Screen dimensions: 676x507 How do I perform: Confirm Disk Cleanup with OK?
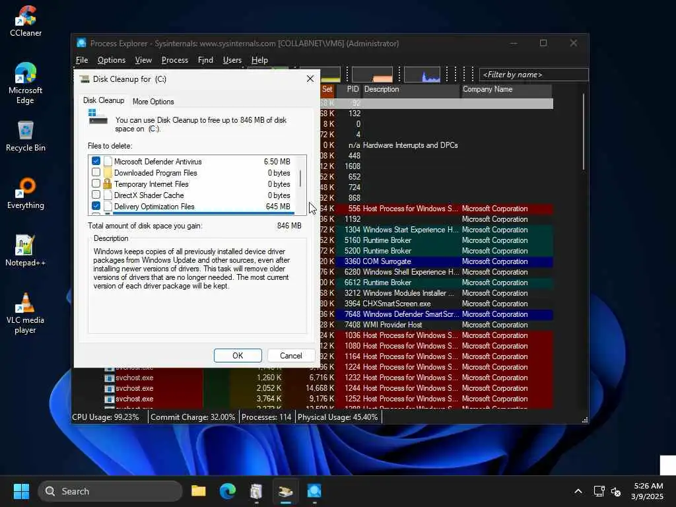238,356
